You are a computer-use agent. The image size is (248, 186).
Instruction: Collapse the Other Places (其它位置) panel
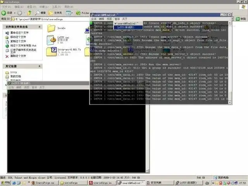(40, 66)
